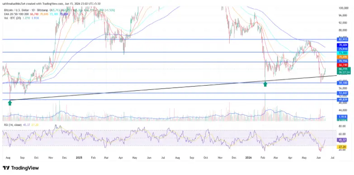Click the orange 70,696 EMA price label
The height and width of the screenshot is (175, 354).
coord(343,57)
